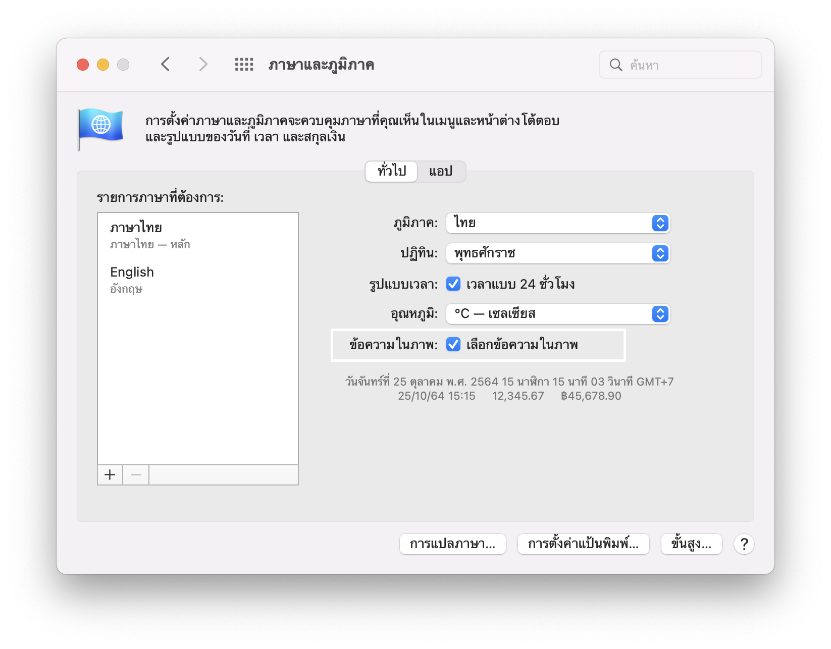Click the minus button to remove language
Viewport: 831px width, 649px height.
point(136,475)
